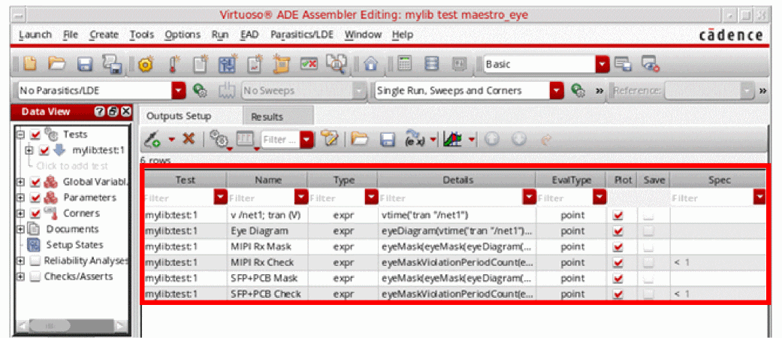Open the calculator icon
The image size is (782, 338).
[x=406, y=65]
